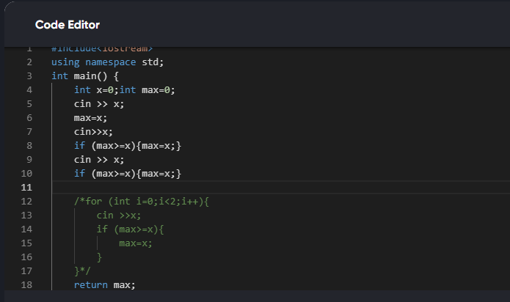Image resolution: width=510 pixels, height=302 pixels.
Task: Select line number 9 in the gutter
Action: point(29,160)
